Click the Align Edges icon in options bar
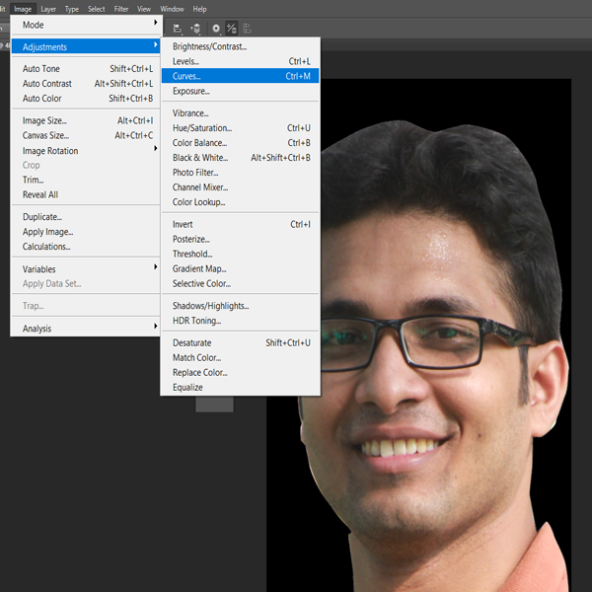Screen dimensions: 592x592 247,29
